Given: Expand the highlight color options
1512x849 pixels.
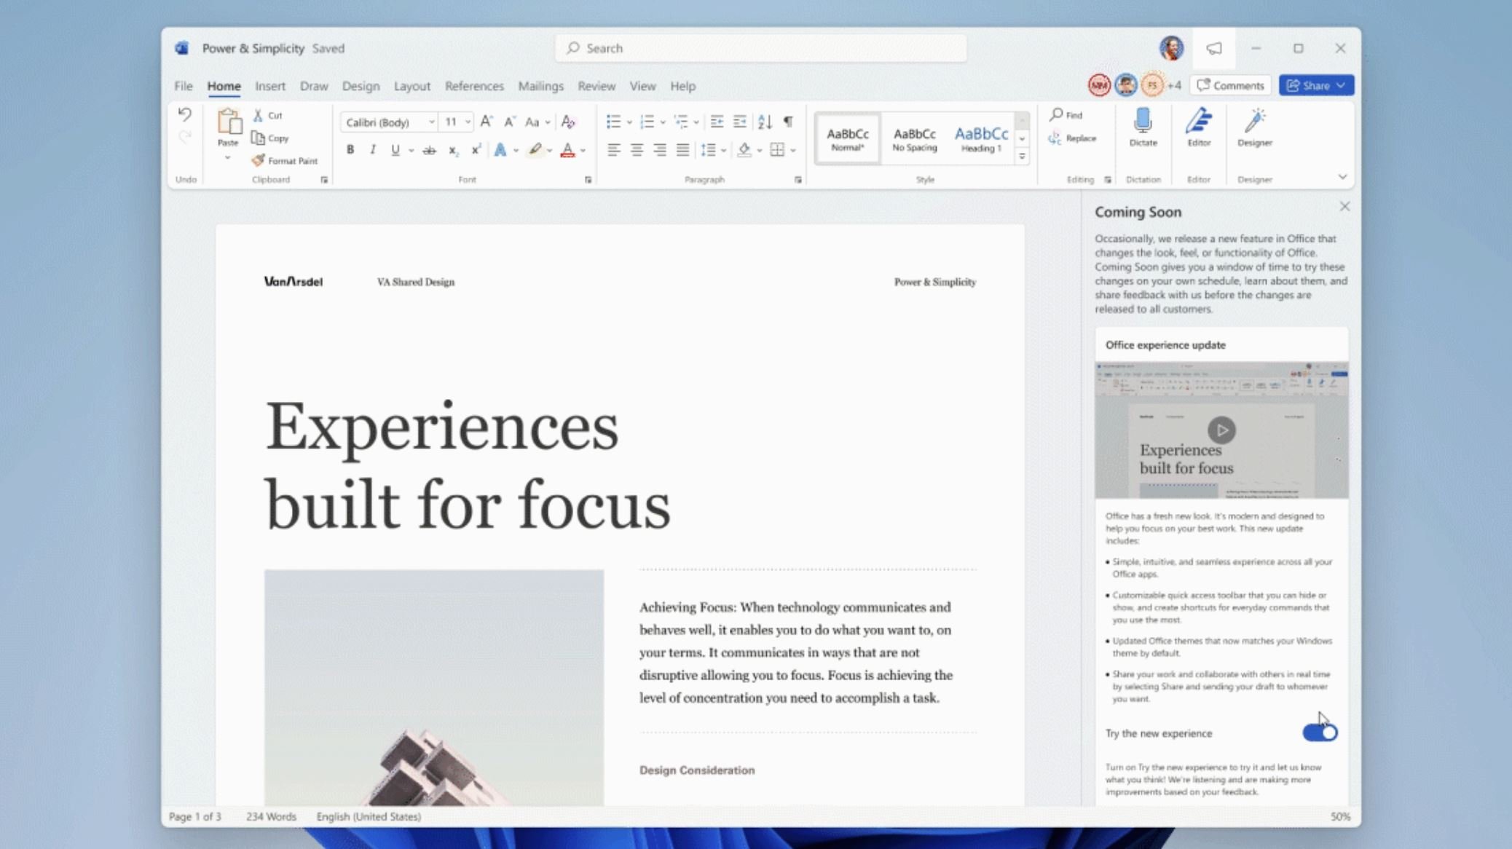Looking at the screenshot, I should tap(548, 149).
